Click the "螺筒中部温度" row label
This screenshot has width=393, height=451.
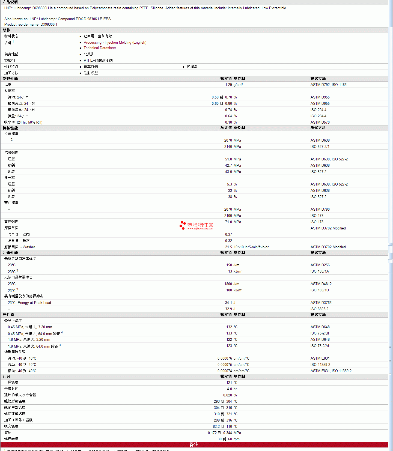15,408
